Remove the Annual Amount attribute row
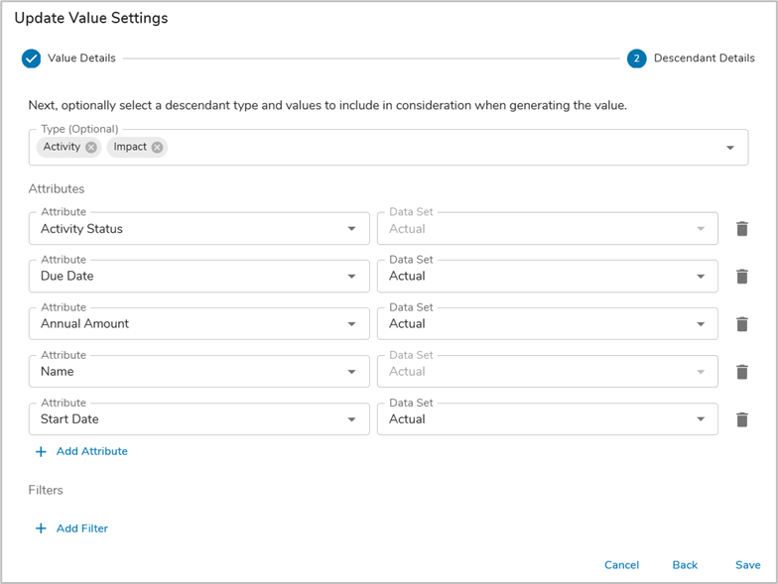This screenshot has height=584, width=778. (741, 324)
